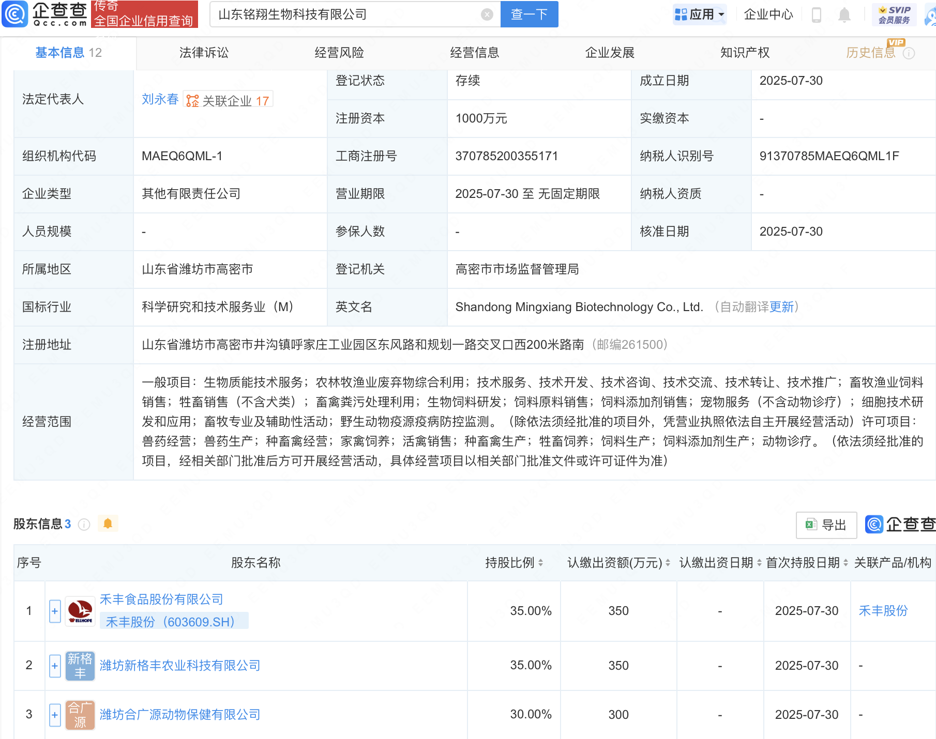
Task: Click 更新 link beside English name
Action: point(781,307)
